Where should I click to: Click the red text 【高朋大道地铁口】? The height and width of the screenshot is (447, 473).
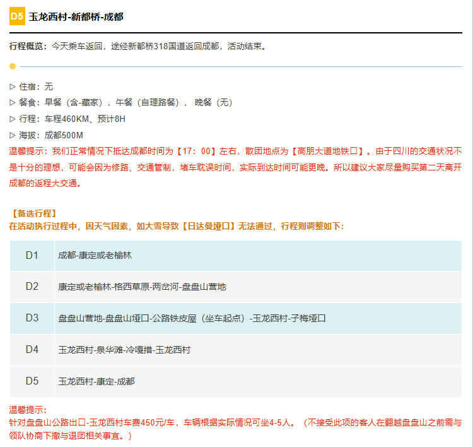tap(327, 151)
